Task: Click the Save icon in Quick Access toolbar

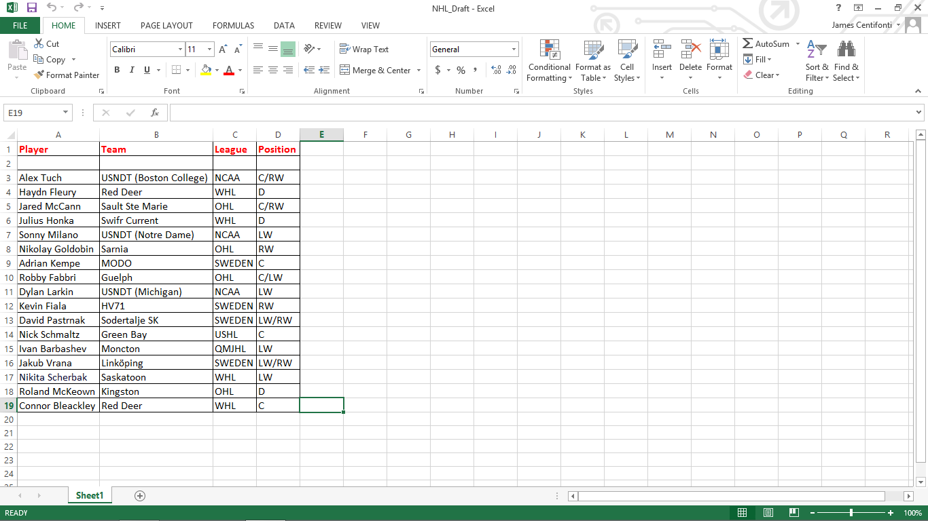Action: coord(32,8)
